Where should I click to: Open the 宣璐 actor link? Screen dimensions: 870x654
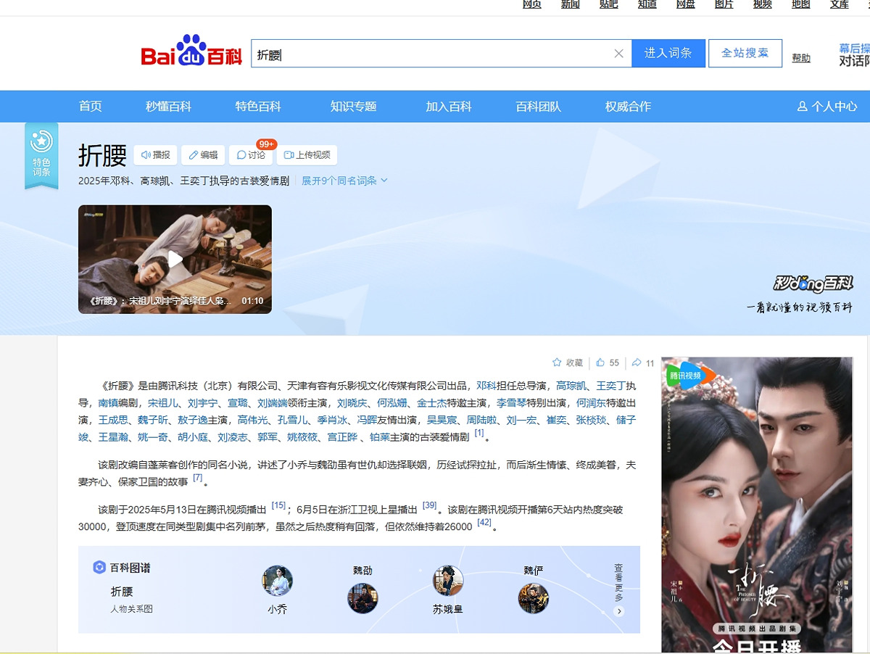click(238, 402)
